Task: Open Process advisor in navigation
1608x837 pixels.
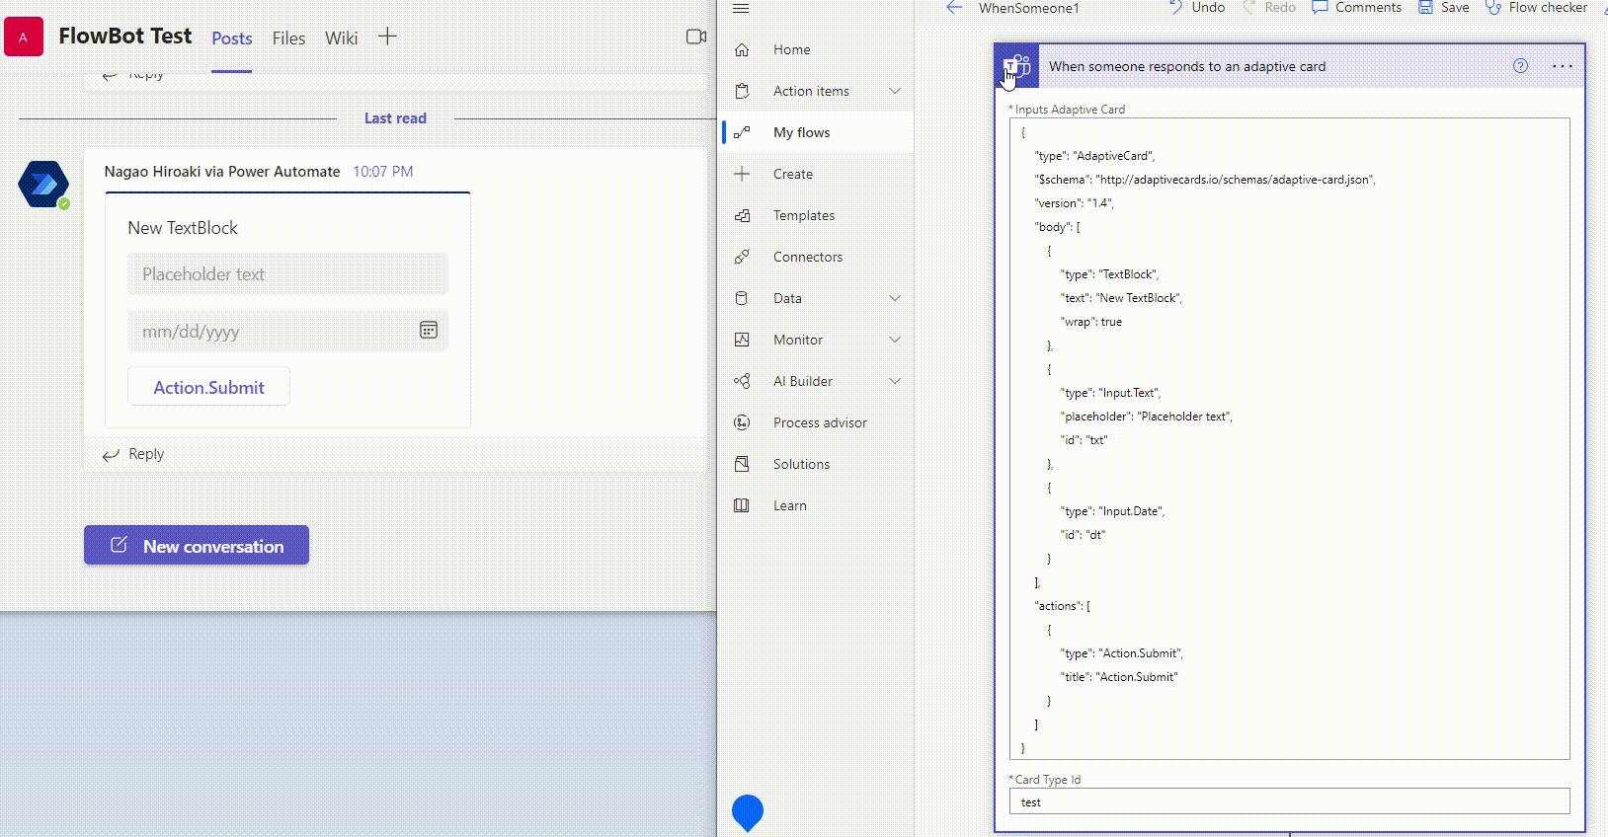Action: [819, 422]
